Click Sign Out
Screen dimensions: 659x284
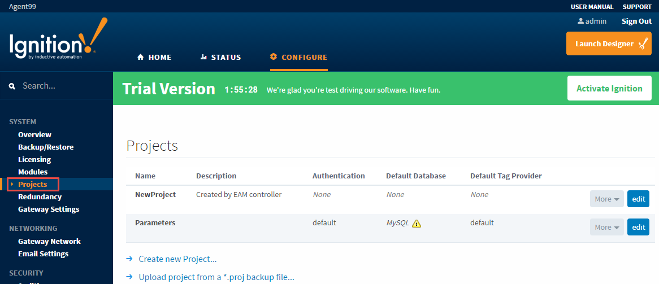(x=637, y=21)
